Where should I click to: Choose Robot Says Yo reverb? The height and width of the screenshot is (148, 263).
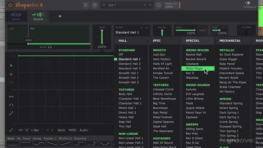[x=196, y=113]
